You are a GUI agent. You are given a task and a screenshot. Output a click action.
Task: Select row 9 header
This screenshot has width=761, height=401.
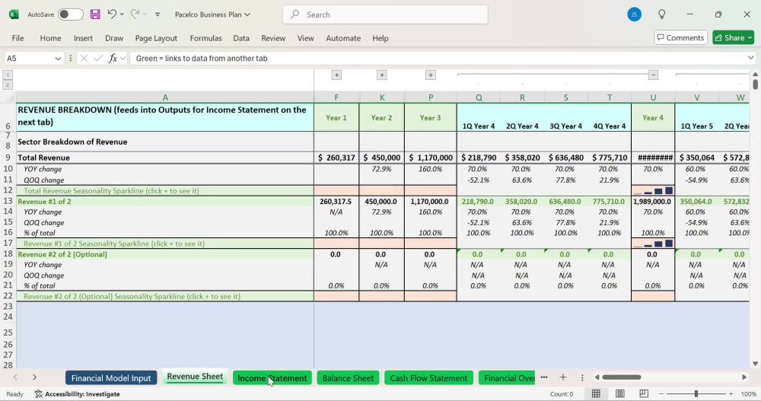[x=8, y=158]
